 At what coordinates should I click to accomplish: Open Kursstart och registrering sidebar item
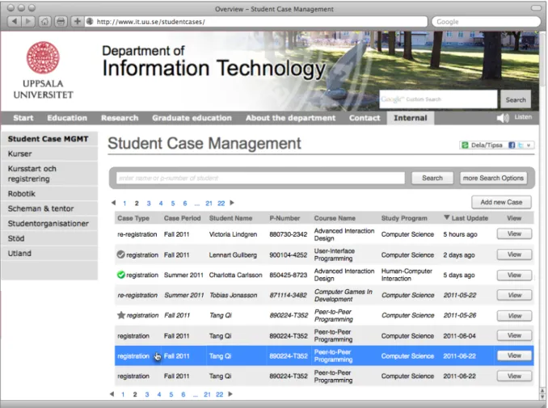[x=49, y=174]
